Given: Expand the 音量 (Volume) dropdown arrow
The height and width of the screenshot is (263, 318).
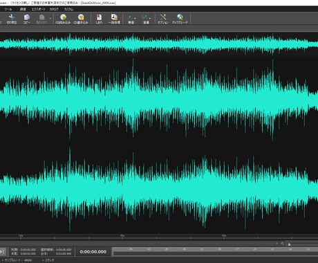Looking at the screenshot, I should (x=150, y=18).
